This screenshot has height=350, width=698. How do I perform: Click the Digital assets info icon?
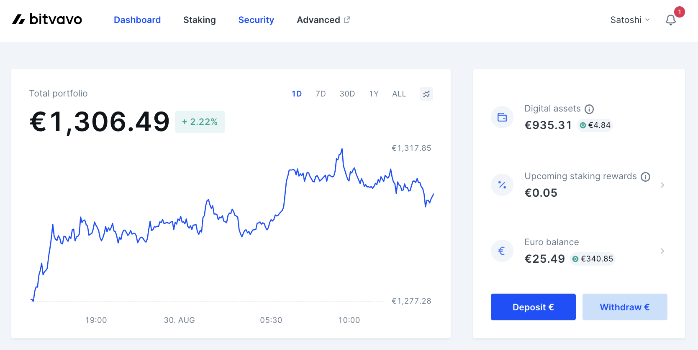pos(589,109)
